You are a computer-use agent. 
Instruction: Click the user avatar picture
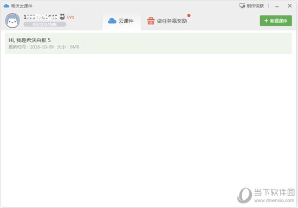(x=12, y=21)
